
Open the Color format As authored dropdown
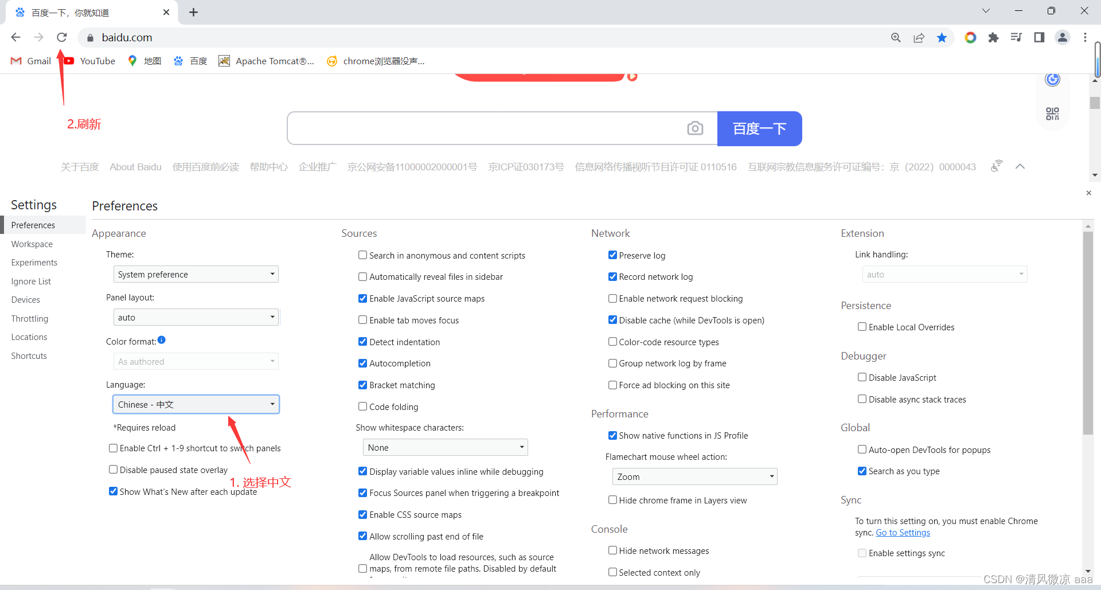coord(196,361)
